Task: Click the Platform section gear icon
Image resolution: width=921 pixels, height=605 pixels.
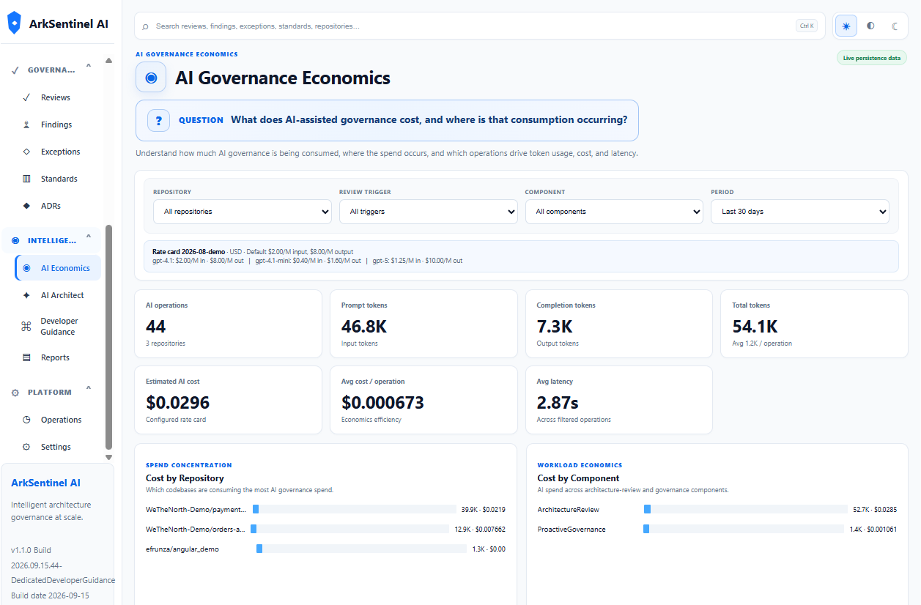Action: pyautogui.click(x=15, y=393)
